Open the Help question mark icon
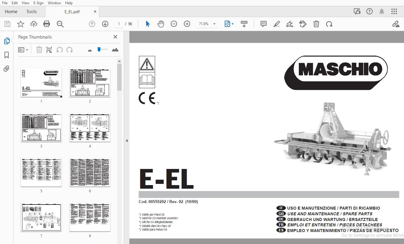404x244 pixels. (x=370, y=12)
